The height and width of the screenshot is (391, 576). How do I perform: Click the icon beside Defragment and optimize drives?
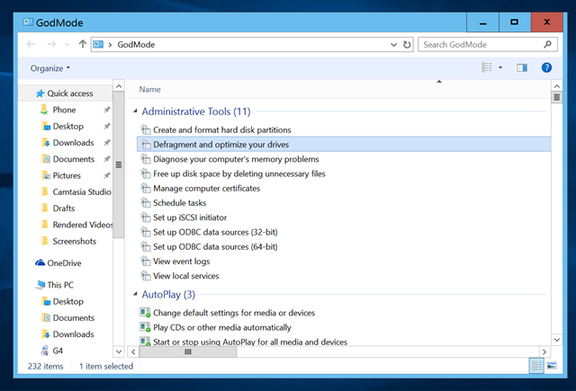tap(146, 145)
